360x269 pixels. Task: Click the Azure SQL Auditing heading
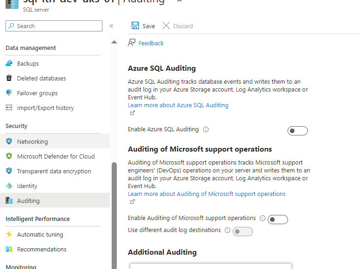point(162,68)
